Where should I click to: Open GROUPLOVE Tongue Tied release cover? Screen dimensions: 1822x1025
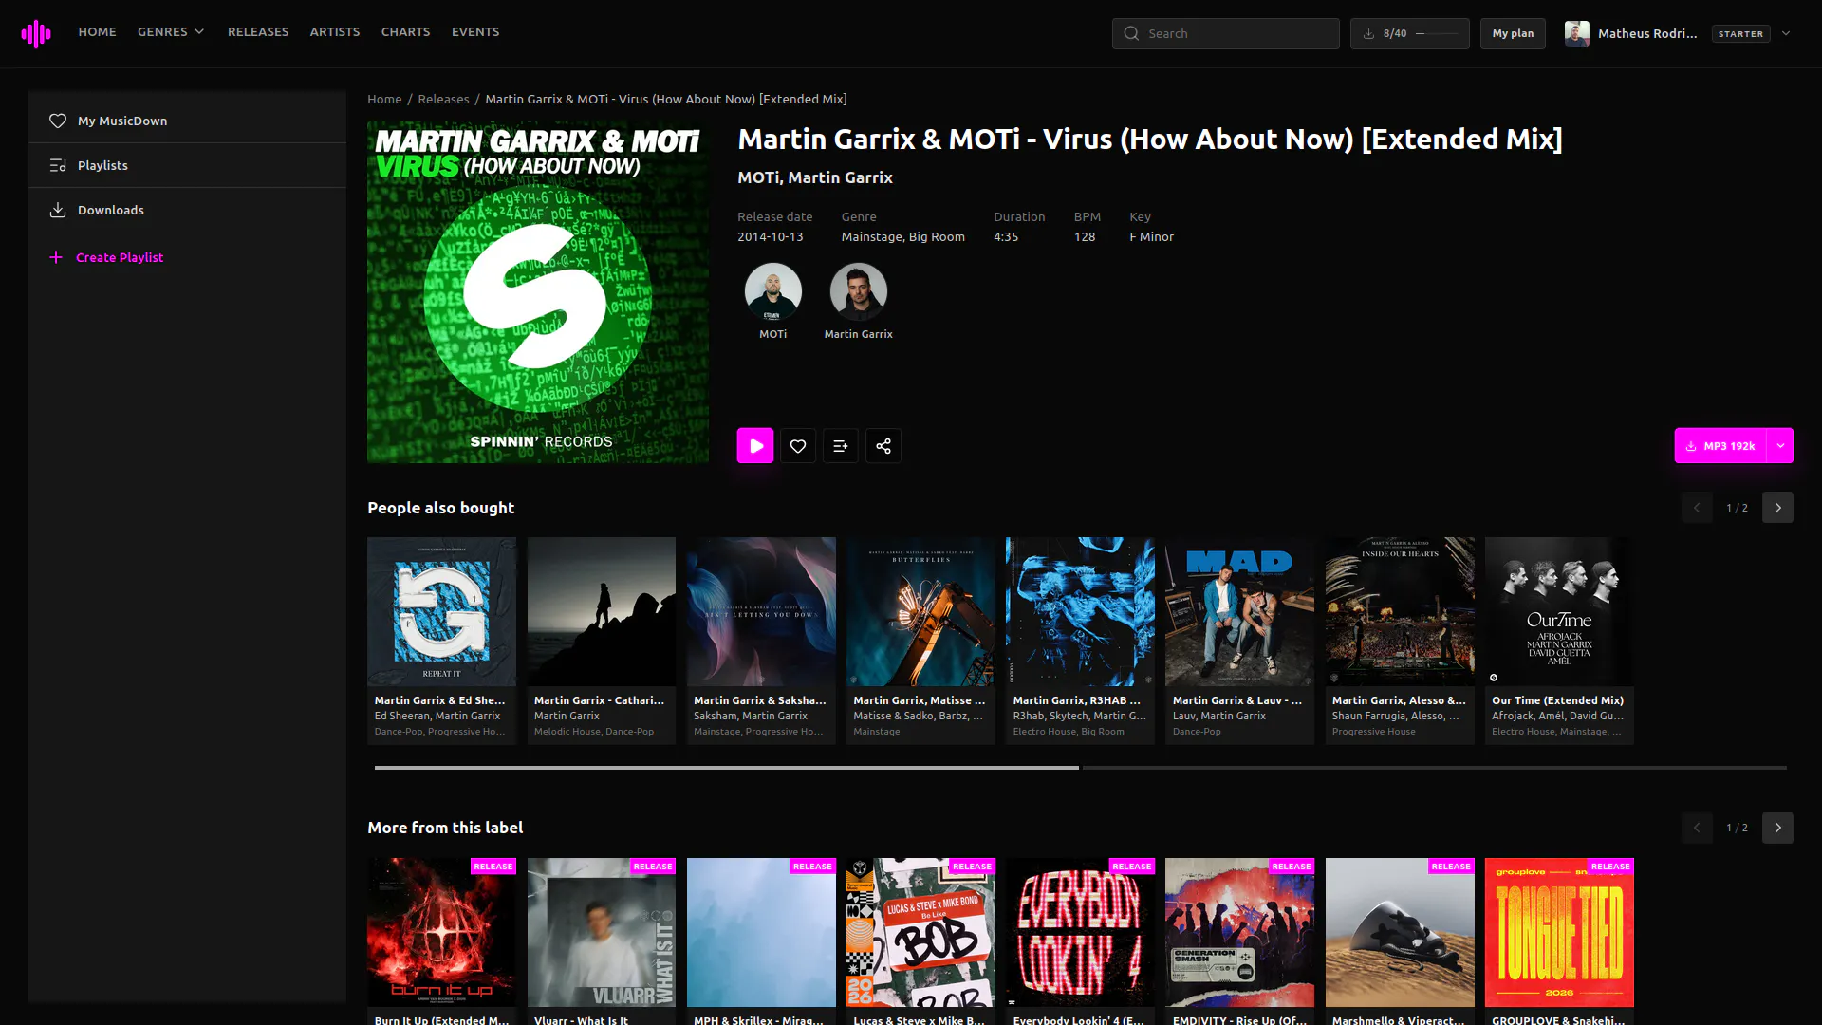[x=1559, y=933]
